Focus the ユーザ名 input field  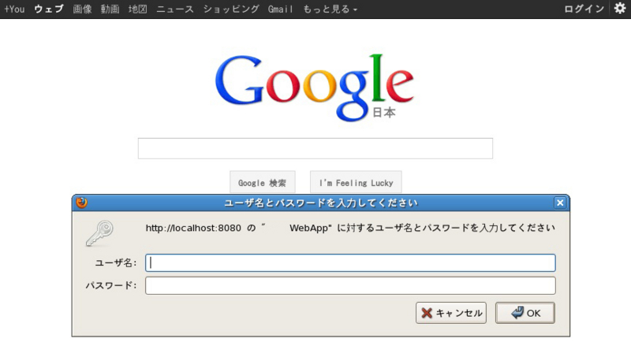click(350, 263)
